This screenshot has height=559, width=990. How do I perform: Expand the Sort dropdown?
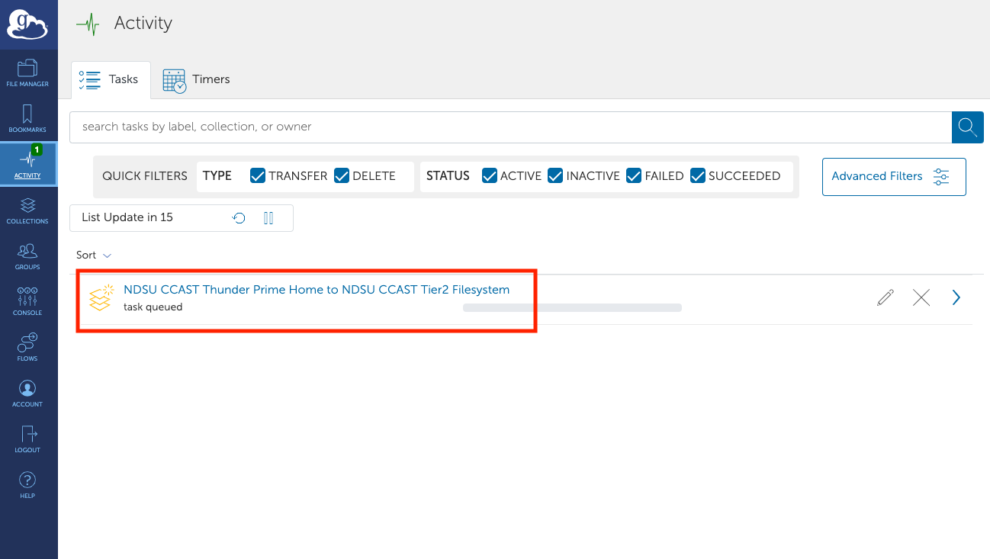pyautogui.click(x=94, y=255)
